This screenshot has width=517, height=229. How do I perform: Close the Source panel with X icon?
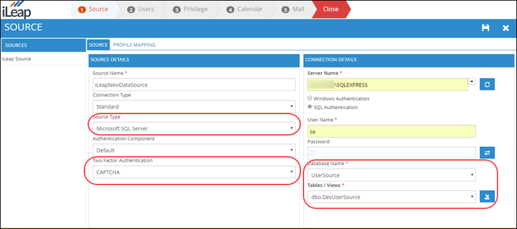(506, 28)
